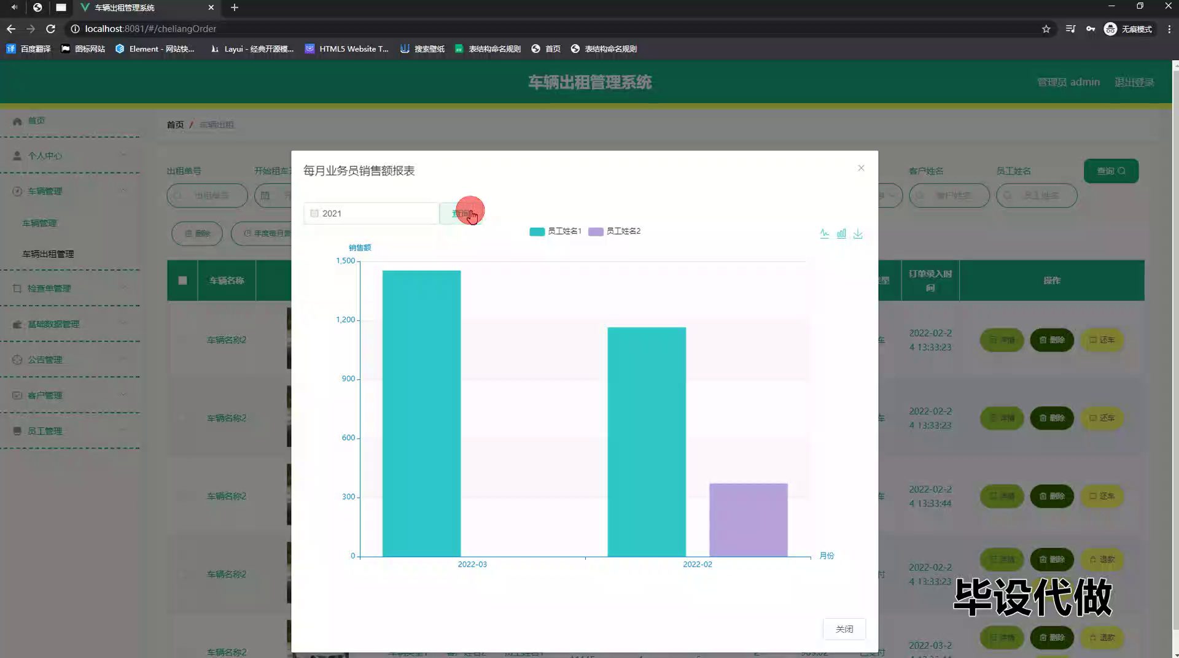1179x658 pixels.
Task: Click 还车 in third table row
Action: coord(1102,495)
